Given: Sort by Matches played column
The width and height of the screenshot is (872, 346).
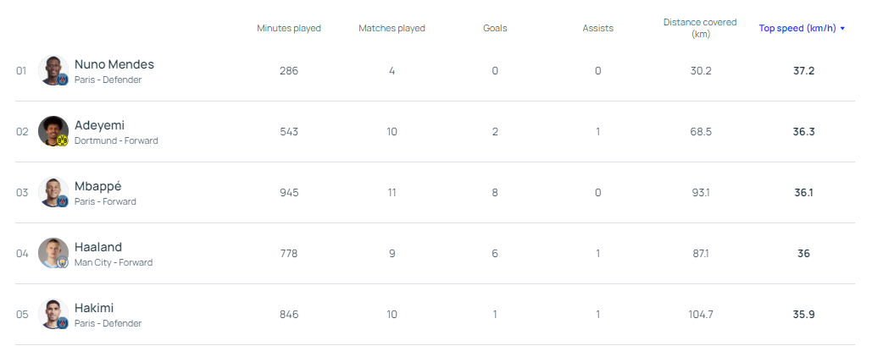Looking at the screenshot, I should [x=392, y=28].
